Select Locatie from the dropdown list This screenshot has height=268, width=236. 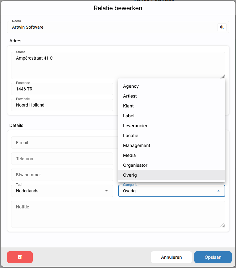pos(172,136)
